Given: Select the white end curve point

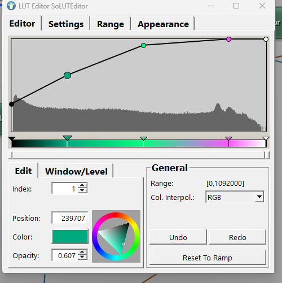Looking at the screenshot, I should 266,40.
